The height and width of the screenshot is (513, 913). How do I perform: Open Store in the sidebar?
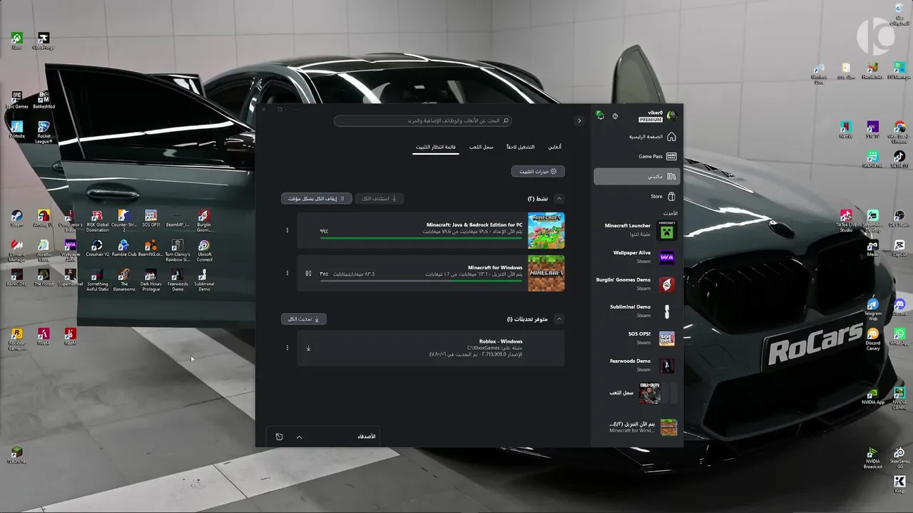[662, 196]
